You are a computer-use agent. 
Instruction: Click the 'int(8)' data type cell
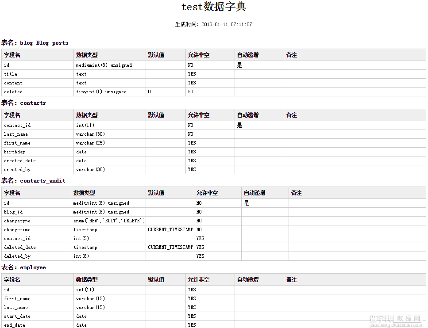click(x=108, y=256)
